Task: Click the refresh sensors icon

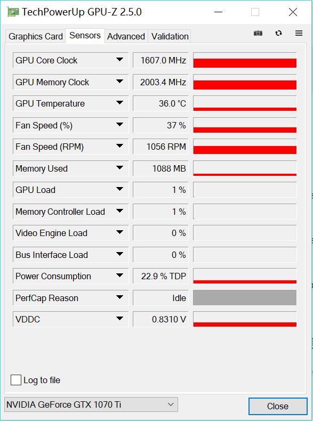Action: pos(279,33)
